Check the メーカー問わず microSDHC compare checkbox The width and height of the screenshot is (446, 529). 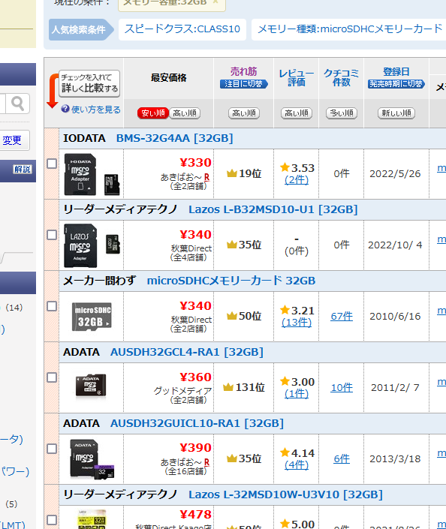click(x=52, y=306)
